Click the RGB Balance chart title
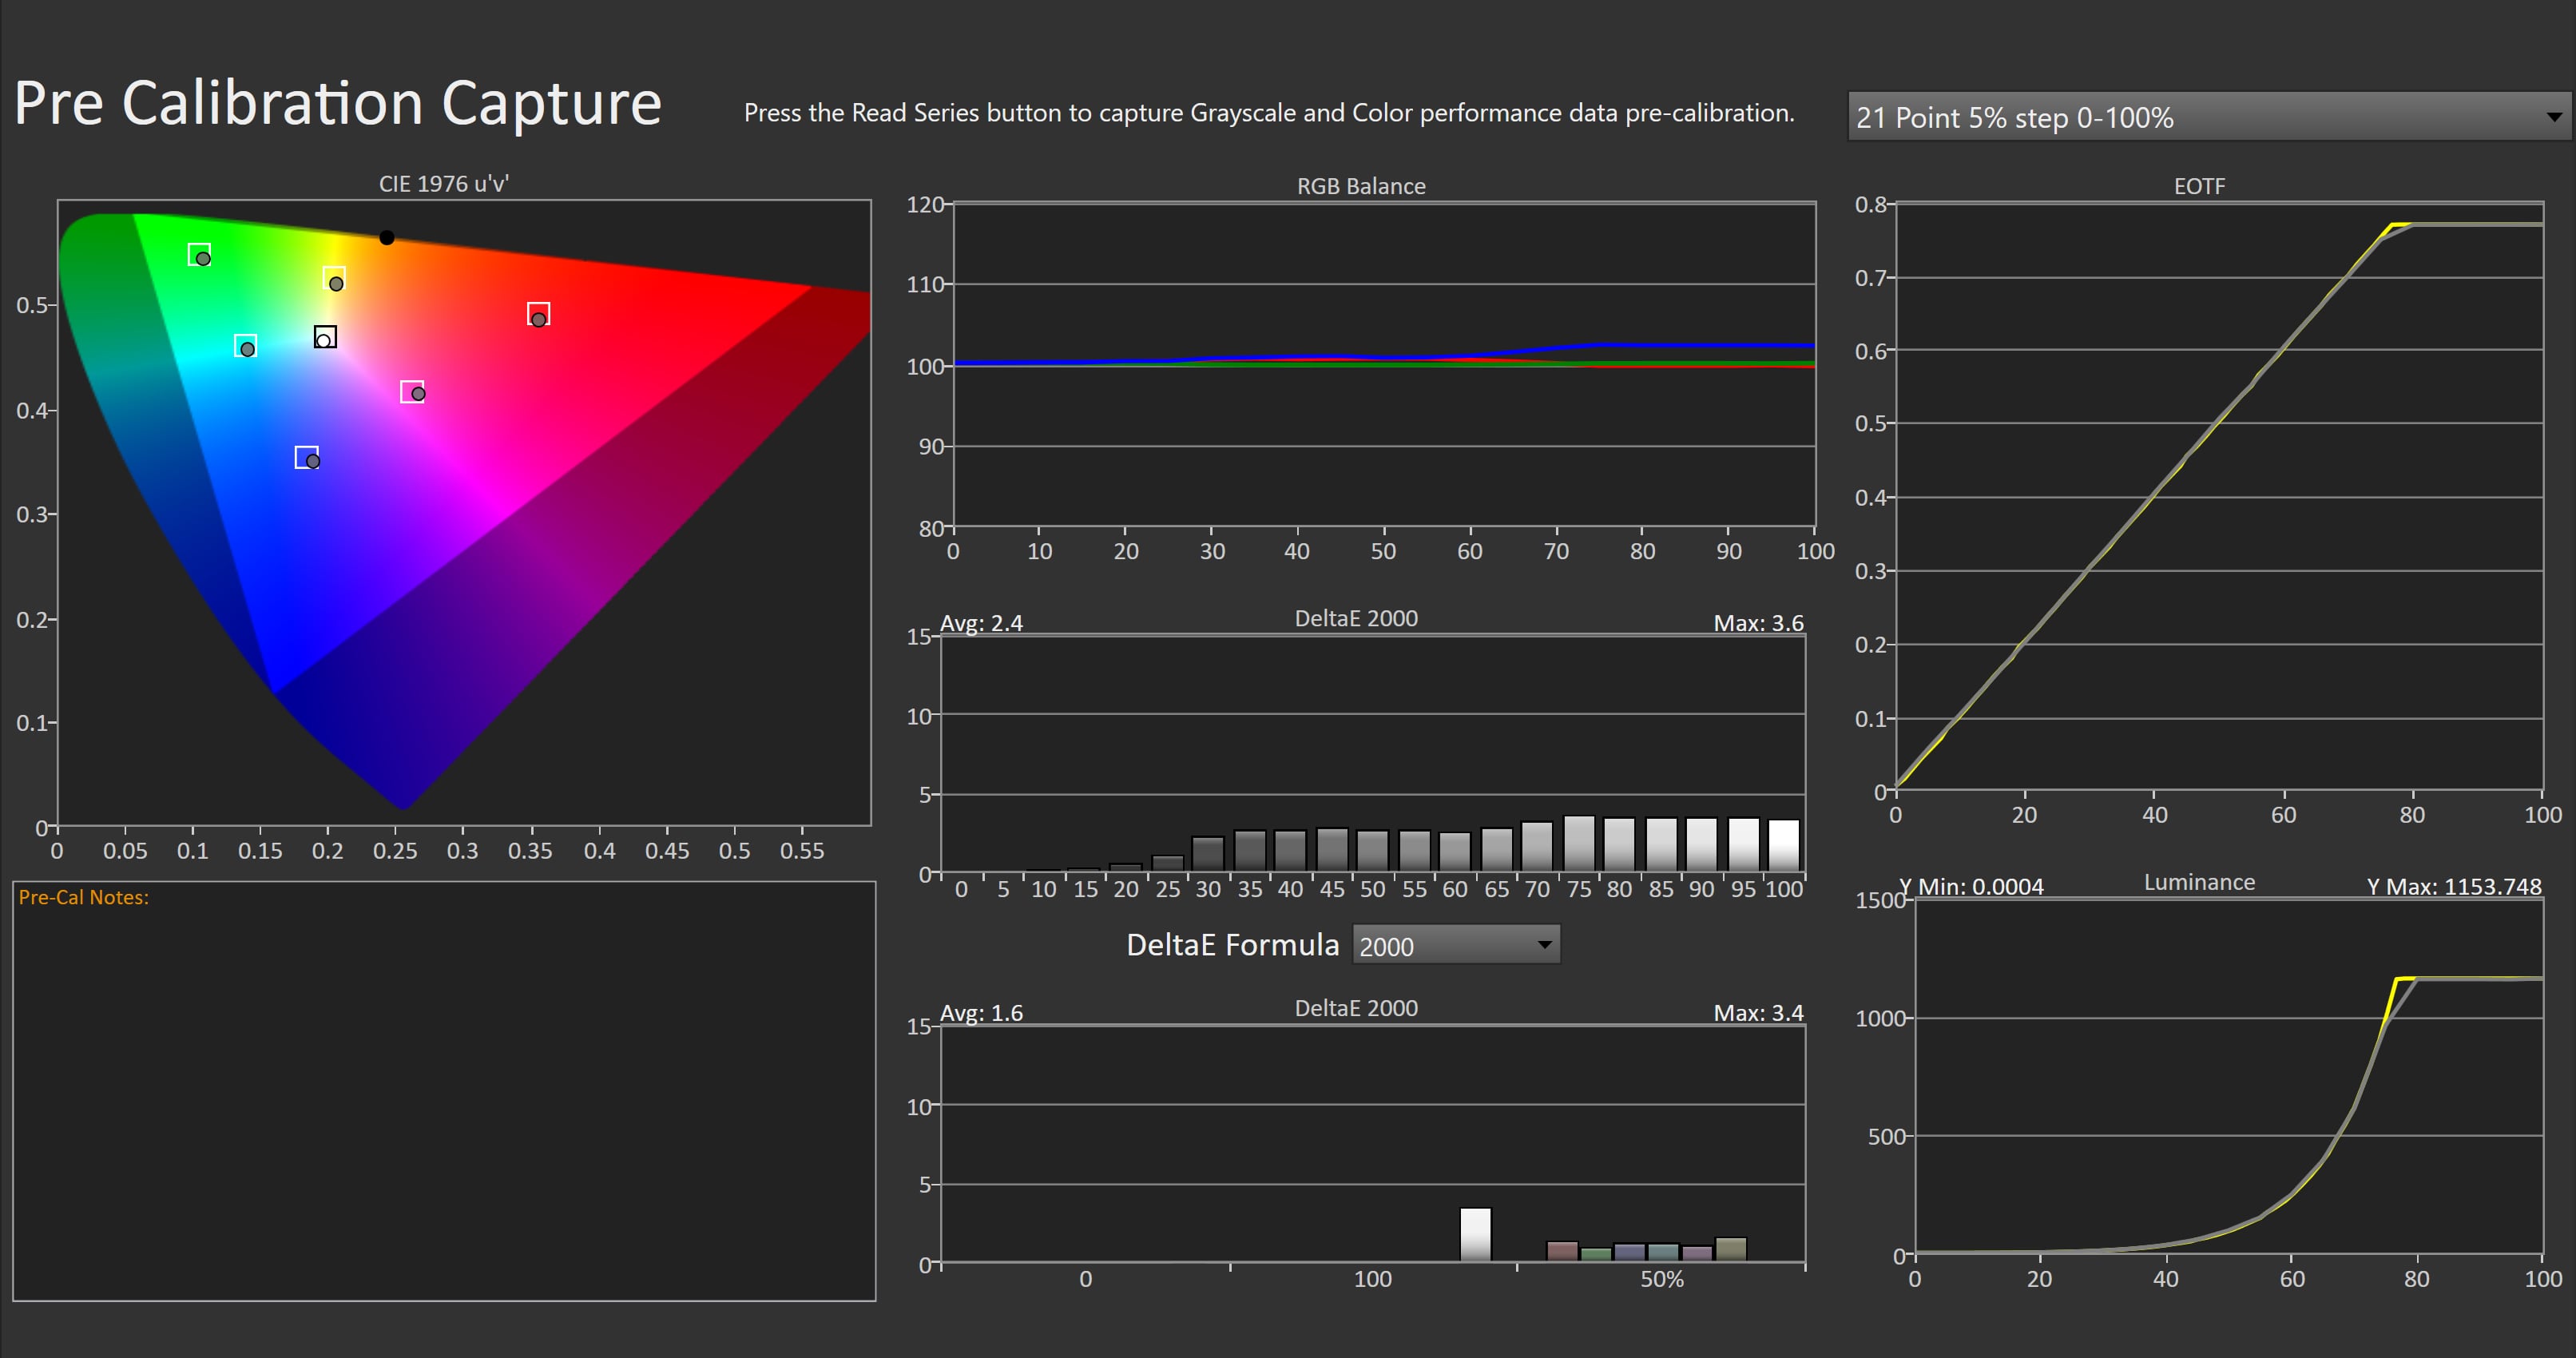Viewport: 2576px width, 1358px height. 1361,186
